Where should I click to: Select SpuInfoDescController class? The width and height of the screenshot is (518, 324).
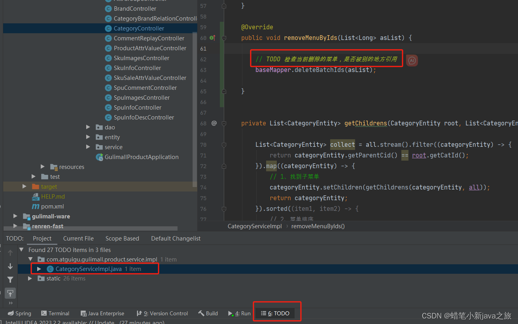coord(144,117)
